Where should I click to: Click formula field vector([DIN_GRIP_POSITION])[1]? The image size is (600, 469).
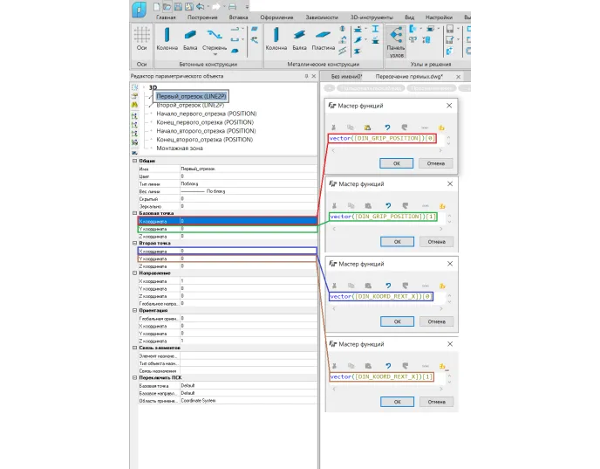383,217
